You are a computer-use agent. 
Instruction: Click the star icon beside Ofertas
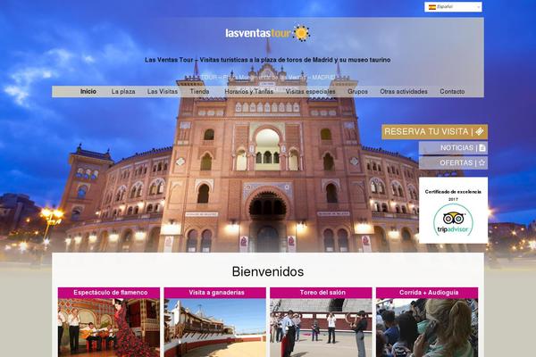pos(482,163)
